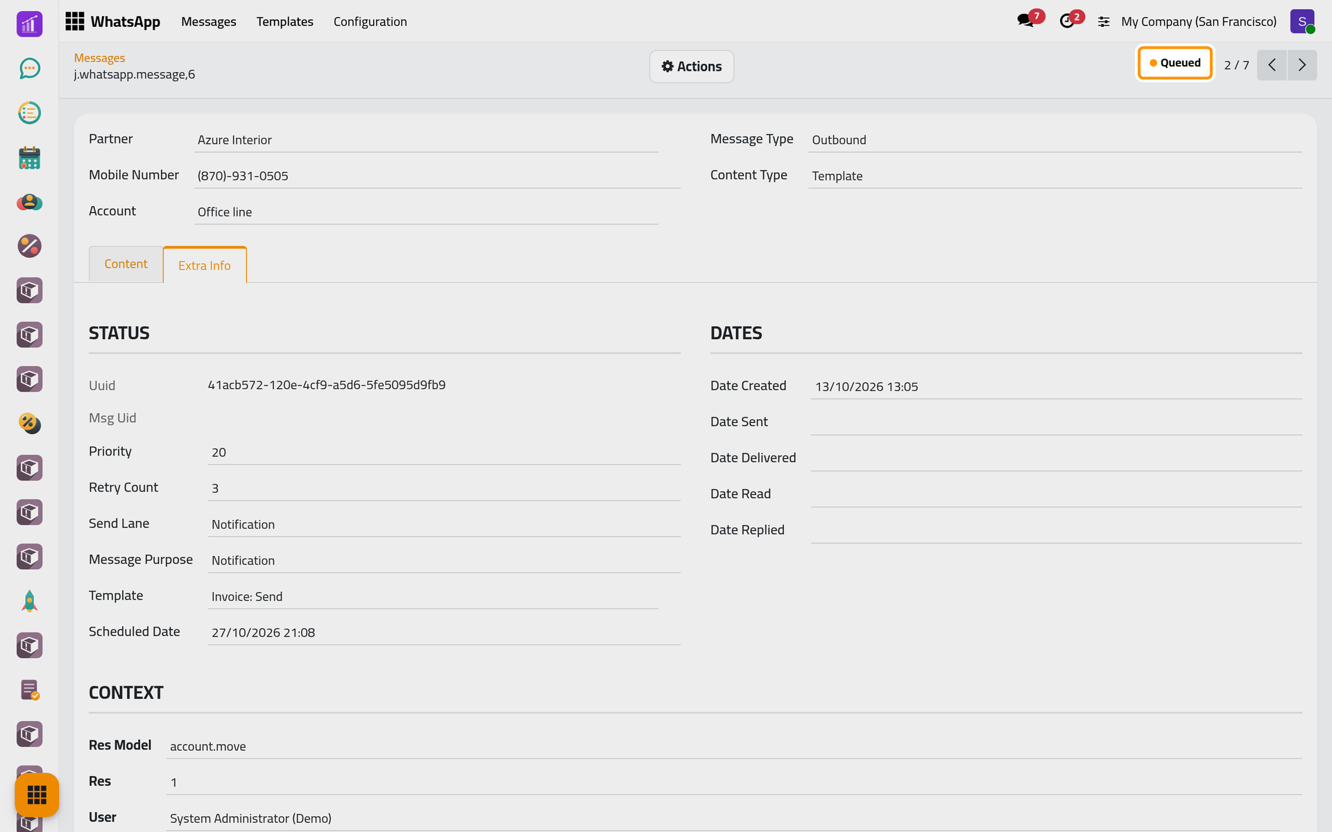
Task: Click the orange floating app grid button
Action: pos(37,795)
